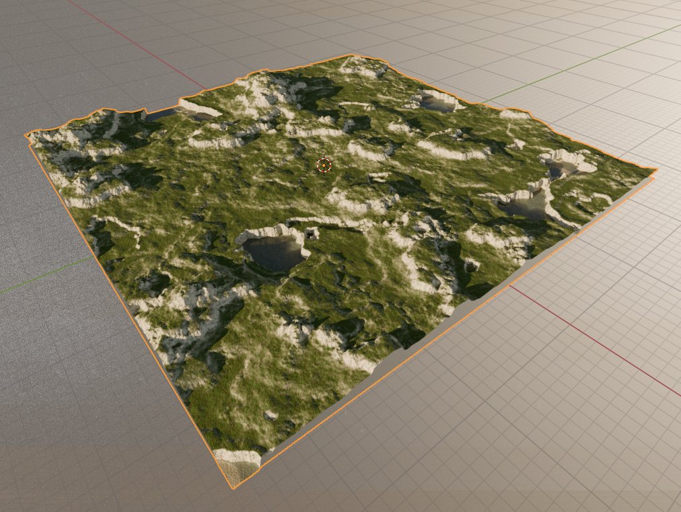Select the large dark lake in the terrain's middle

click(274, 253)
